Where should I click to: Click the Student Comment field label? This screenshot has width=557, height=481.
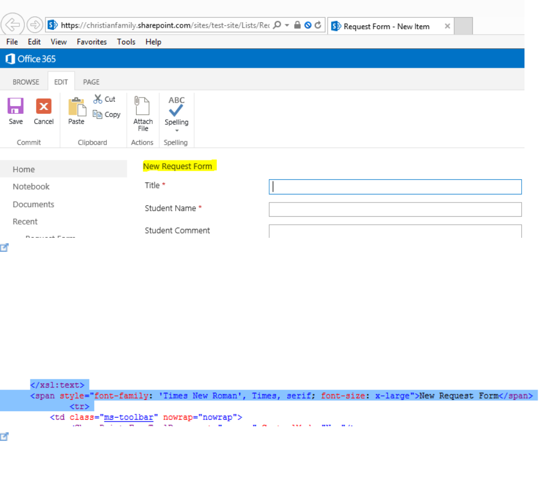tap(177, 231)
